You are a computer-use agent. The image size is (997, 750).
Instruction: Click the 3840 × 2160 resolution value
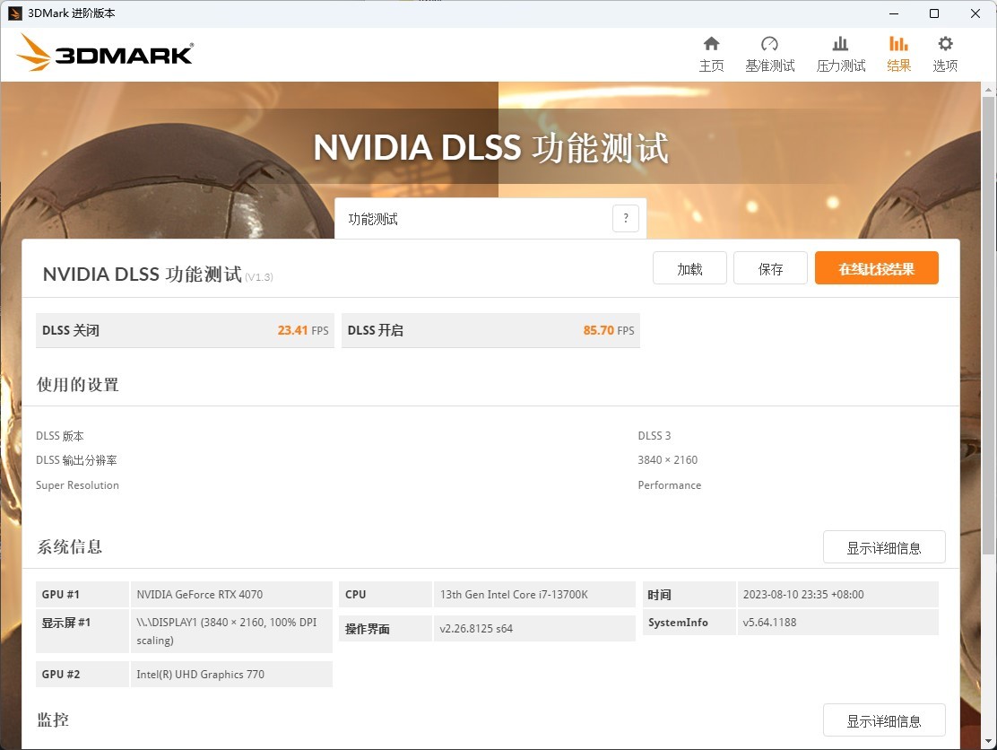[x=668, y=460]
